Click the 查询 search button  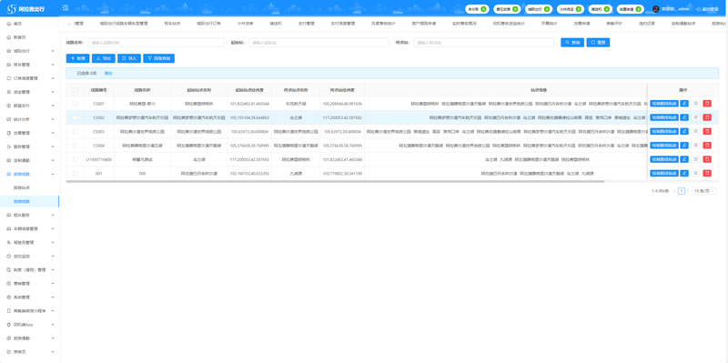pyautogui.click(x=572, y=42)
